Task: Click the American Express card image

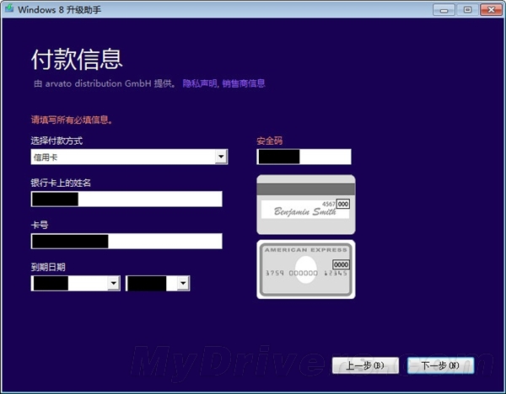Action: click(305, 269)
